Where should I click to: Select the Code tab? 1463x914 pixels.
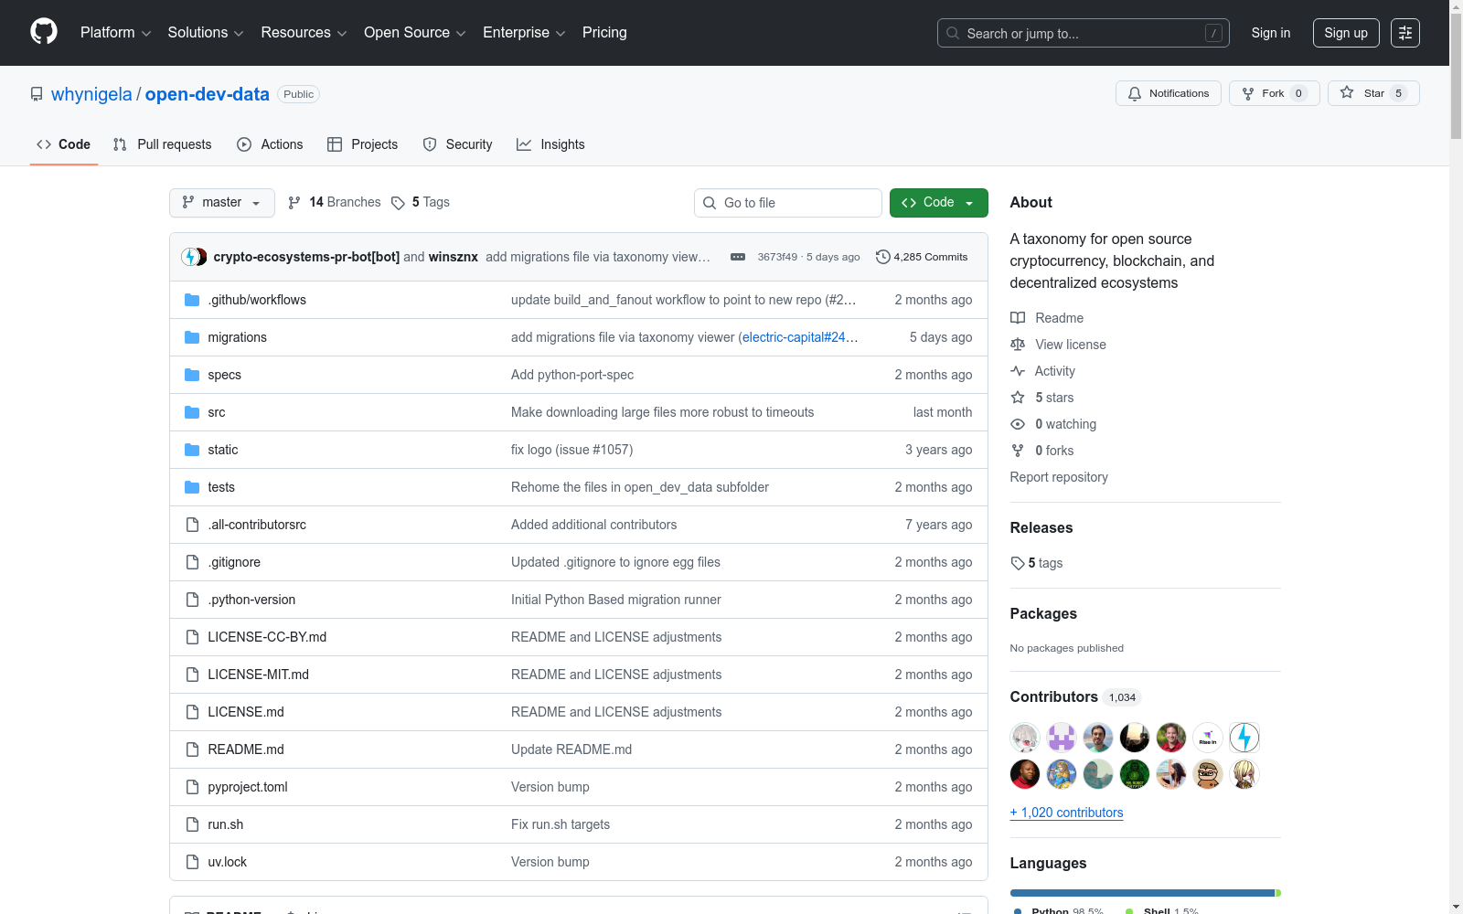point(64,144)
